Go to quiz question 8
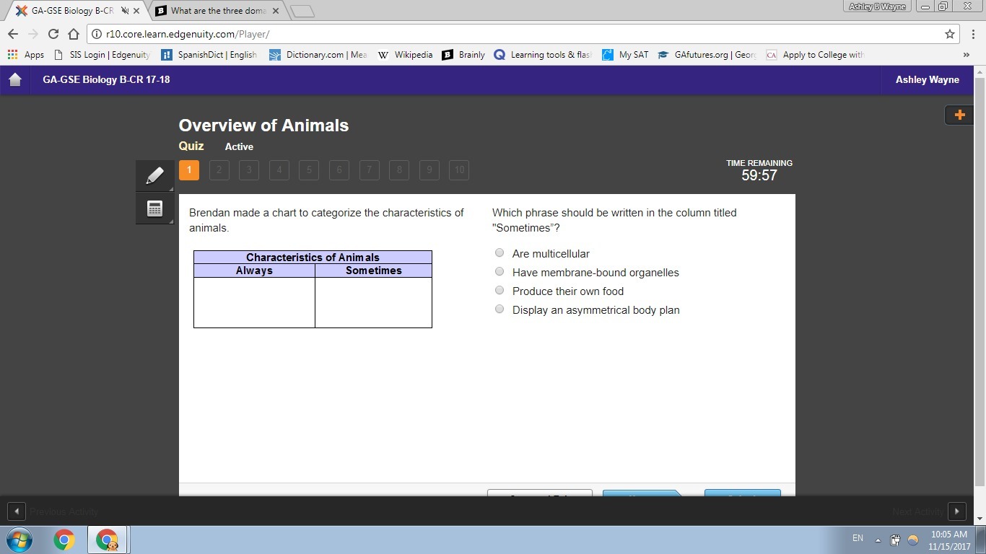The image size is (986, 554). coord(399,170)
